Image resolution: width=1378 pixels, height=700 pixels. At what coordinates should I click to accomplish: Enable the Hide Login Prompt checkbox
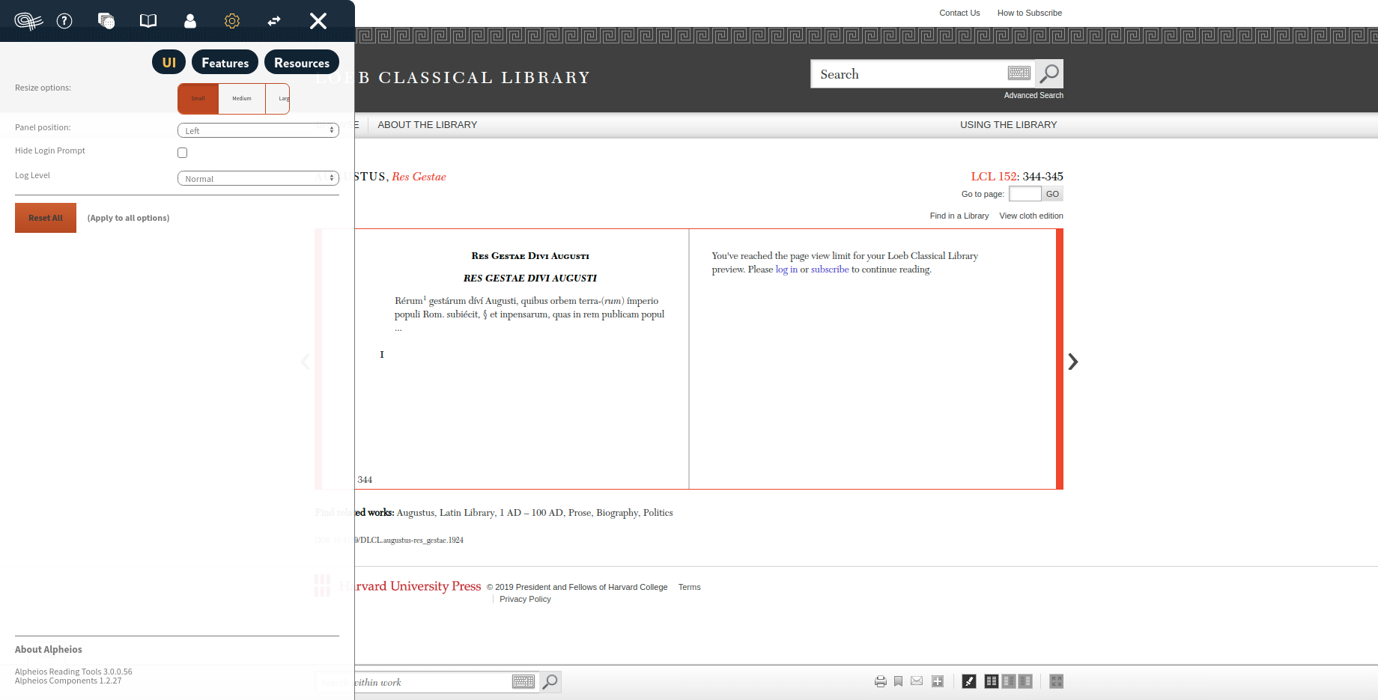click(x=182, y=152)
